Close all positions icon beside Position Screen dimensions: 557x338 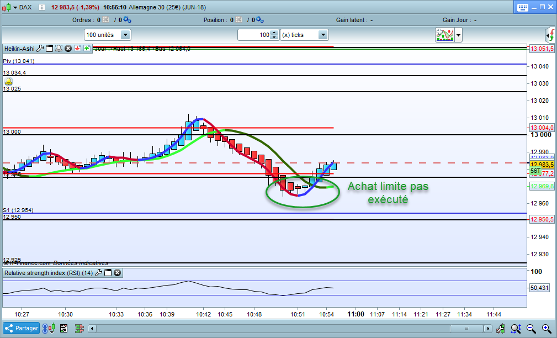[x=238, y=20]
